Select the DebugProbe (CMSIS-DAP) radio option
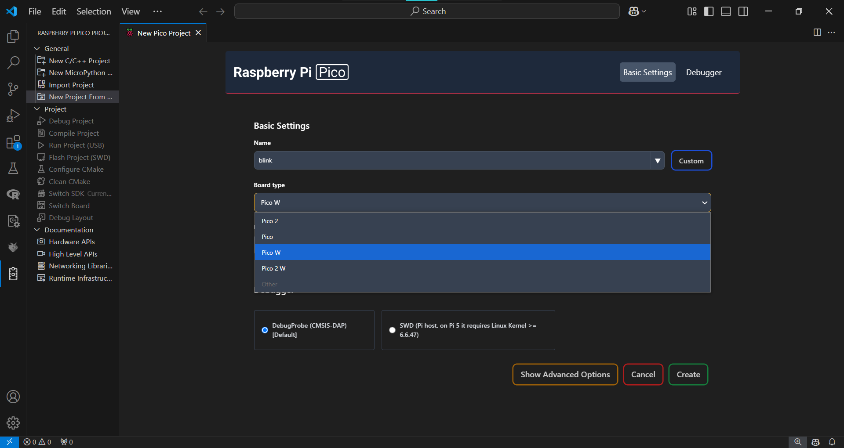Image resolution: width=844 pixels, height=448 pixels. tap(265, 330)
